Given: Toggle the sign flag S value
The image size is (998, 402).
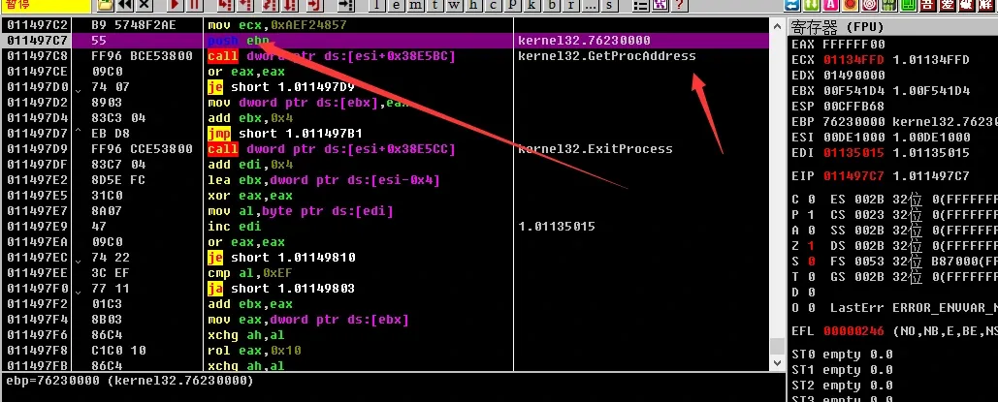Looking at the screenshot, I should (x=811, y=262).
